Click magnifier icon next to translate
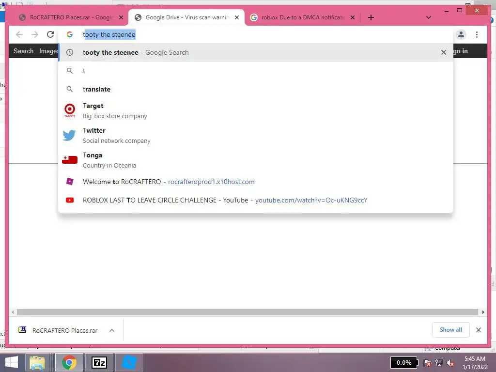This screenshot has width=496, height=372. tap(70, 89)
